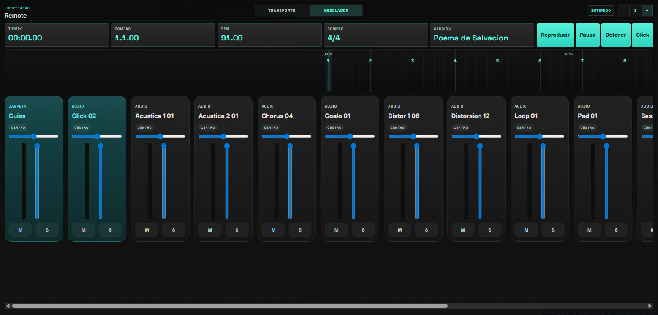Click the Coalo 01 volume fader handle
This screenshot has height=315, width=658.
tap(353, 146)
